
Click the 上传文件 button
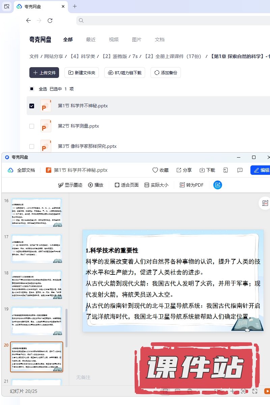pyautogui.click(x=44, y=73)
